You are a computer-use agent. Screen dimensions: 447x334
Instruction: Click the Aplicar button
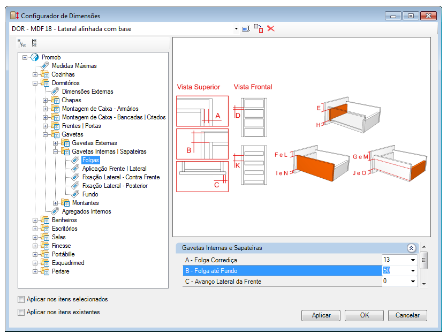[x=321, y=315]
